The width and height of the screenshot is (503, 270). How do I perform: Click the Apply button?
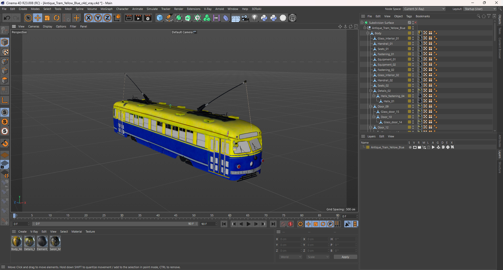[345, 257]
